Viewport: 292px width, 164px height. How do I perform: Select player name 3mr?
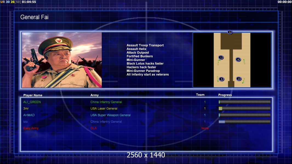[26, 109]
